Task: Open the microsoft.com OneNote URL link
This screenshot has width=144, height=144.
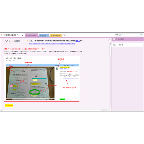Action: coord(52,43)
